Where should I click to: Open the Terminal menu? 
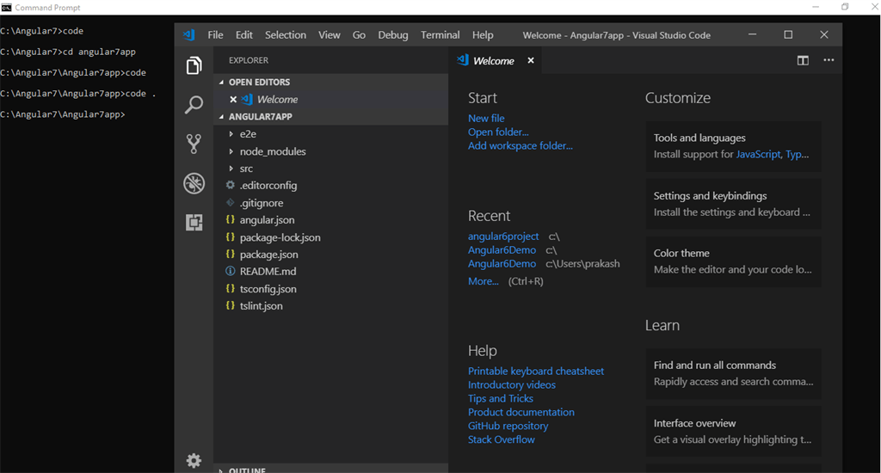click(x=440, y=34)
